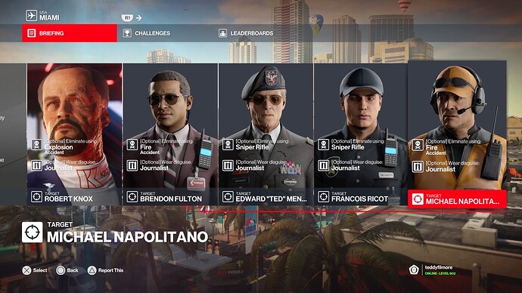Image resolution: width=522 pixels, height=293 pixels.
Task: Click the Miami airplane location icon
Action: tap(31, 15)
